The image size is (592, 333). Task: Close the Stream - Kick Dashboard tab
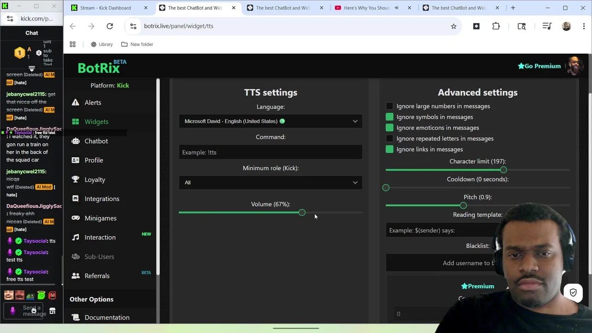tap(146, 8)
